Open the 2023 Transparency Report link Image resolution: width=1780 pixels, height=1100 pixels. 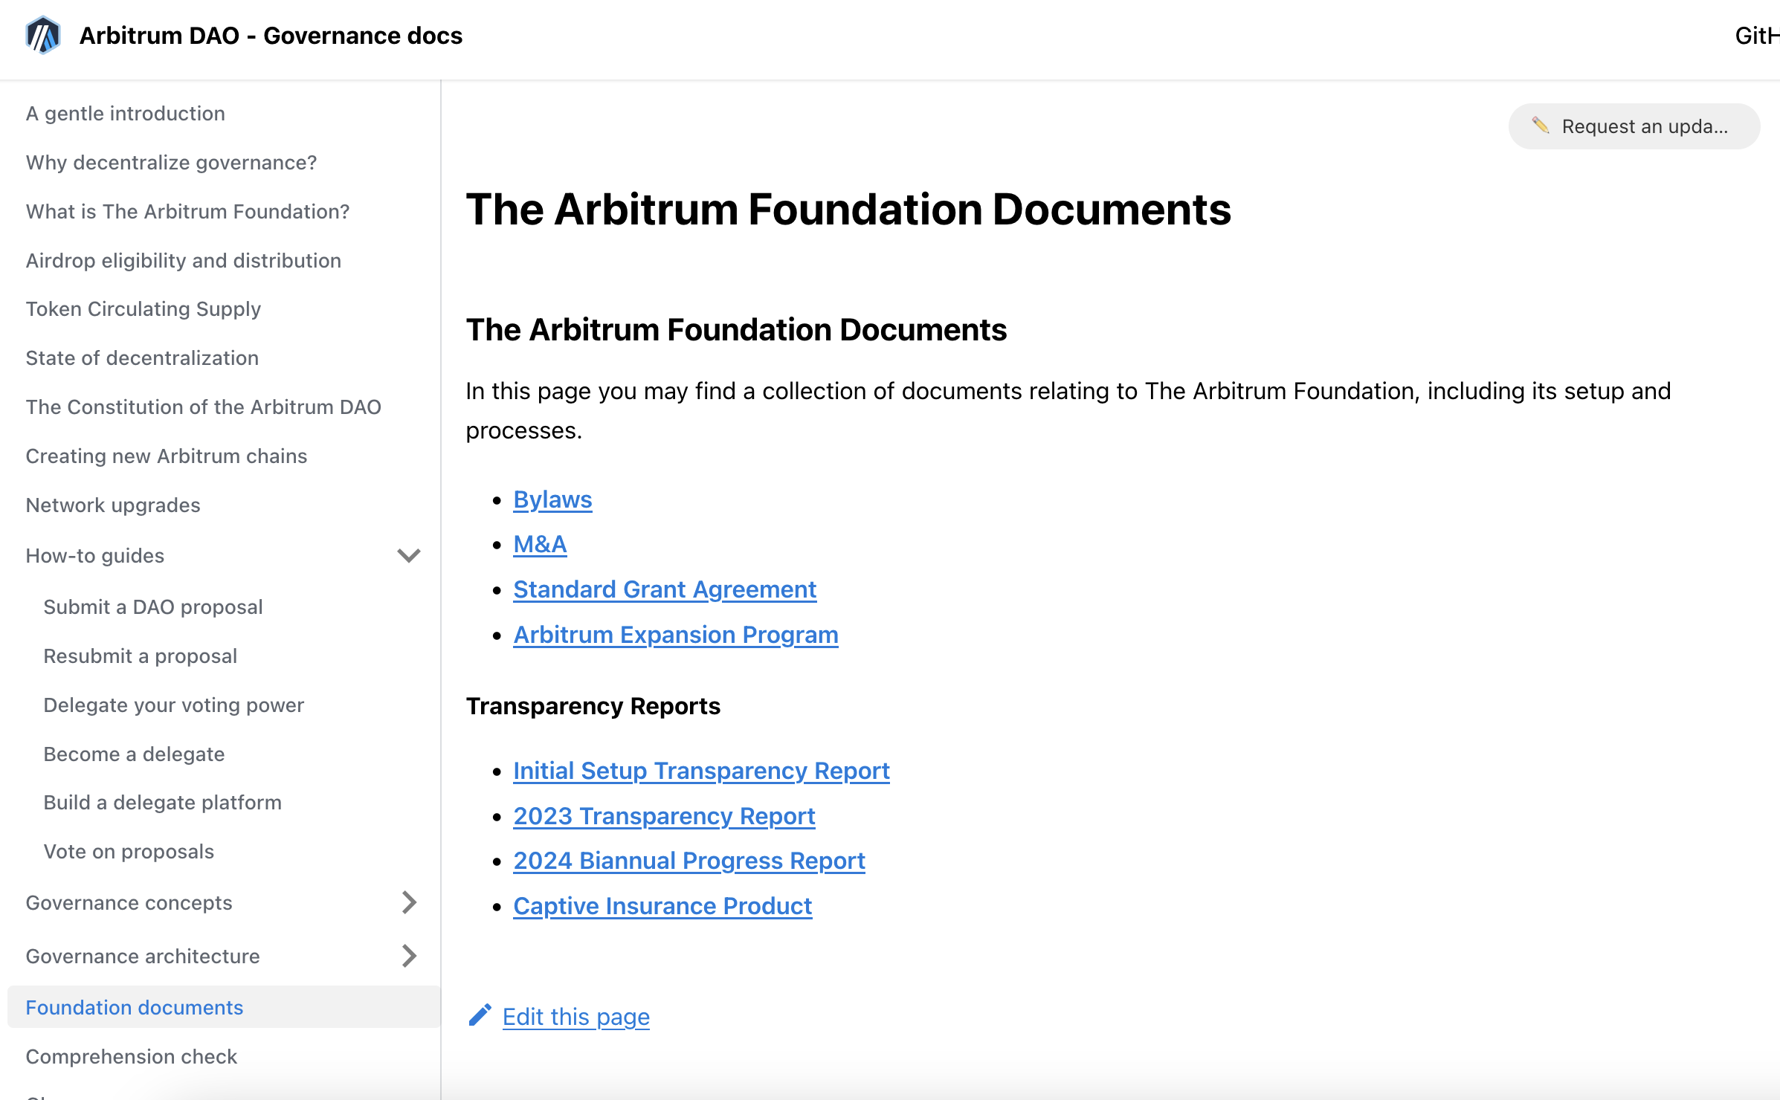coord(664,817)
